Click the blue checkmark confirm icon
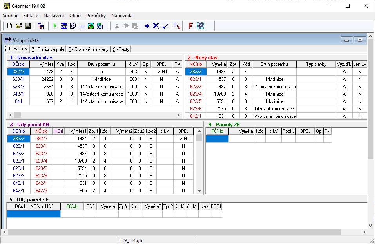Image resolution: width=375 pixels, height=244 pixels. [165, 26]
